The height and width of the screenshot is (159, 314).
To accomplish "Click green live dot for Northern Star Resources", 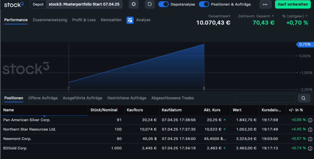I will pyautogui.click(x=224, y=129).
